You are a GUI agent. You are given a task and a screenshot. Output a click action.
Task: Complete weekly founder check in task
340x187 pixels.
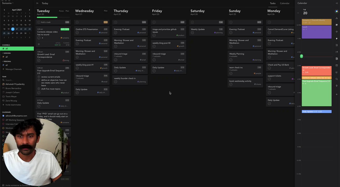(115, 82)
